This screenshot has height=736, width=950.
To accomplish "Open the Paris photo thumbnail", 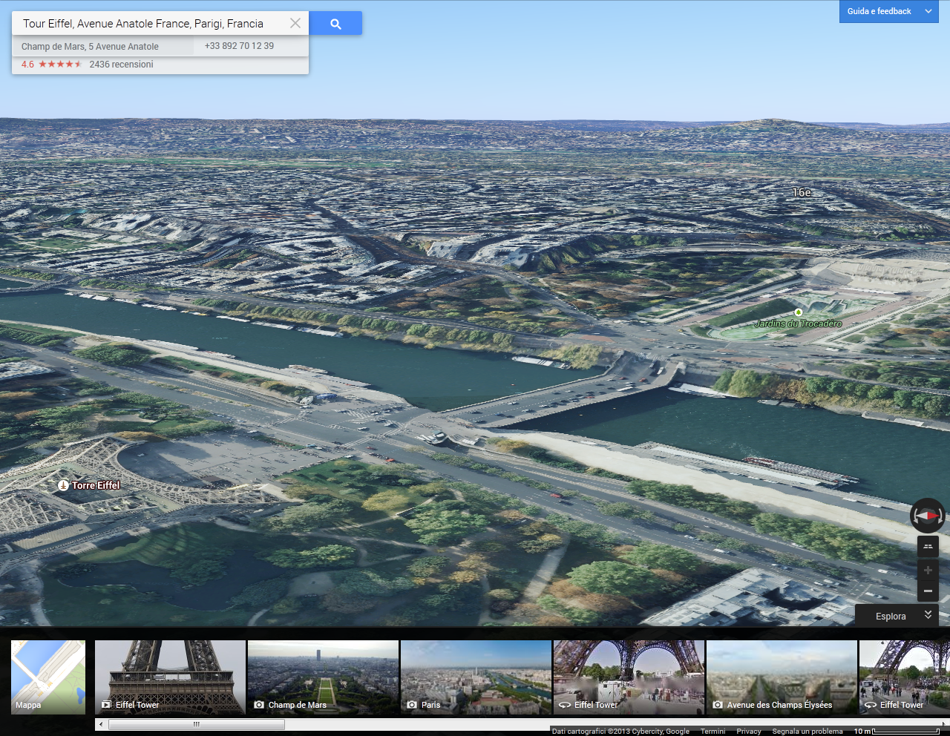I will click(x=476, y=677).
